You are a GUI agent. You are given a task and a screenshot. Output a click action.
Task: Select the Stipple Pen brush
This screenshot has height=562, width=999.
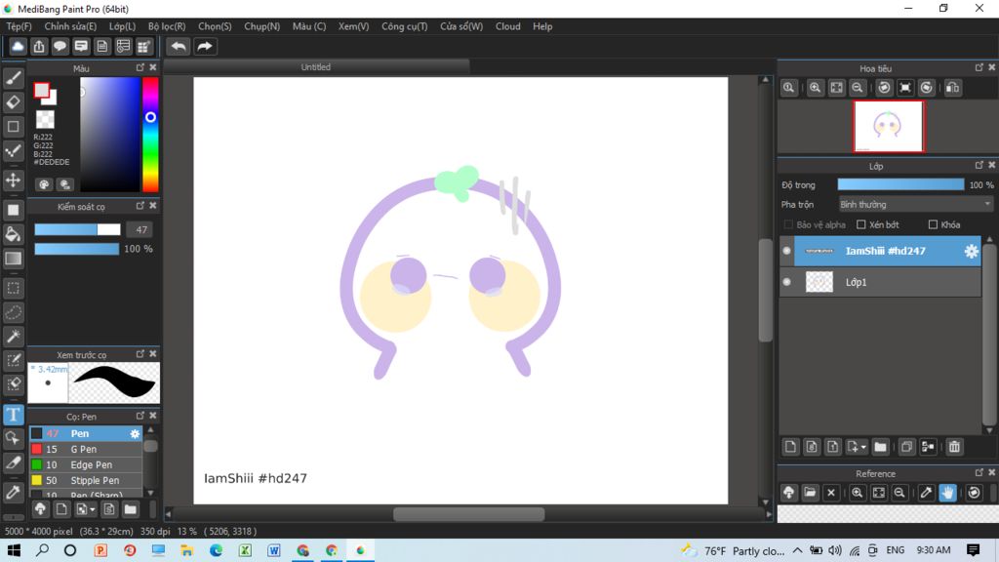[86, 480]
